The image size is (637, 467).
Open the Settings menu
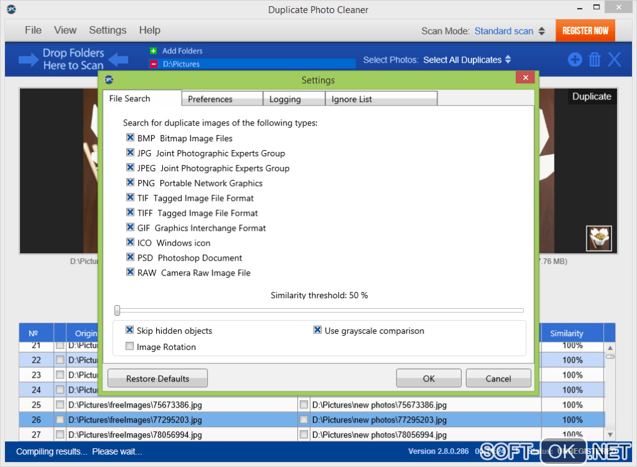[x=107, y=30]
